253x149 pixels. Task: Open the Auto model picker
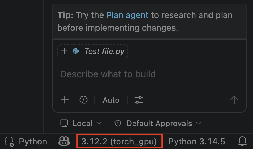pyautogui.click(x=111, y=100)
